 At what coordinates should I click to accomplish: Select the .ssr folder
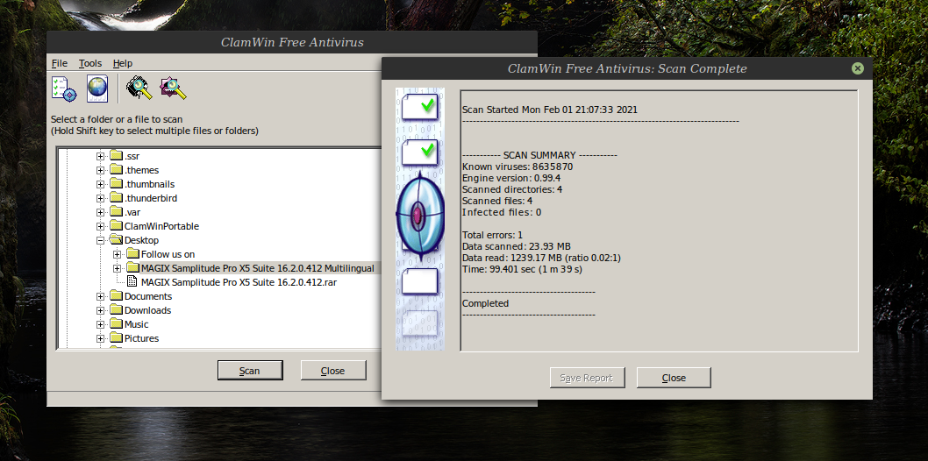click(132, 156)
